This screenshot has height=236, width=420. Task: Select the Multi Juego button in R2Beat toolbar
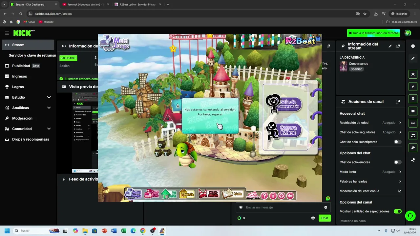point(133,194)
